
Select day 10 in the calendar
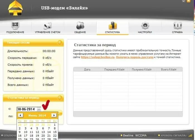click(26, 132)
